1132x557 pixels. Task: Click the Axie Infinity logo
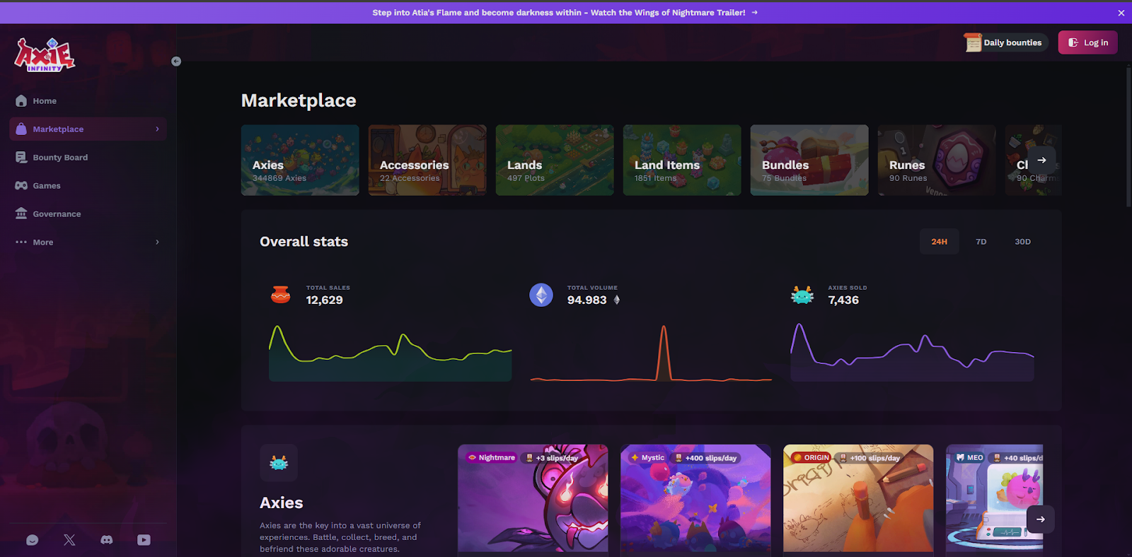[45, 54]
